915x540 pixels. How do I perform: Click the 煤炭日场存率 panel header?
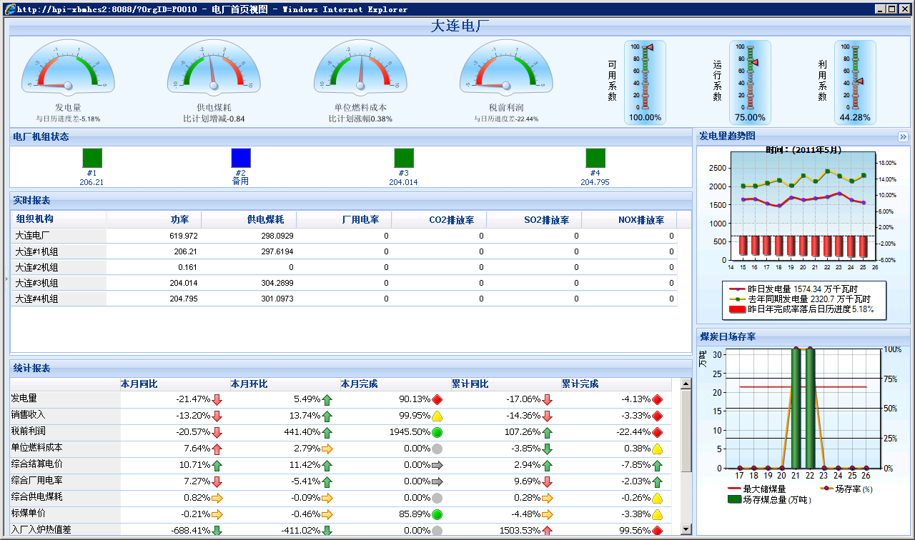[803, 336]
